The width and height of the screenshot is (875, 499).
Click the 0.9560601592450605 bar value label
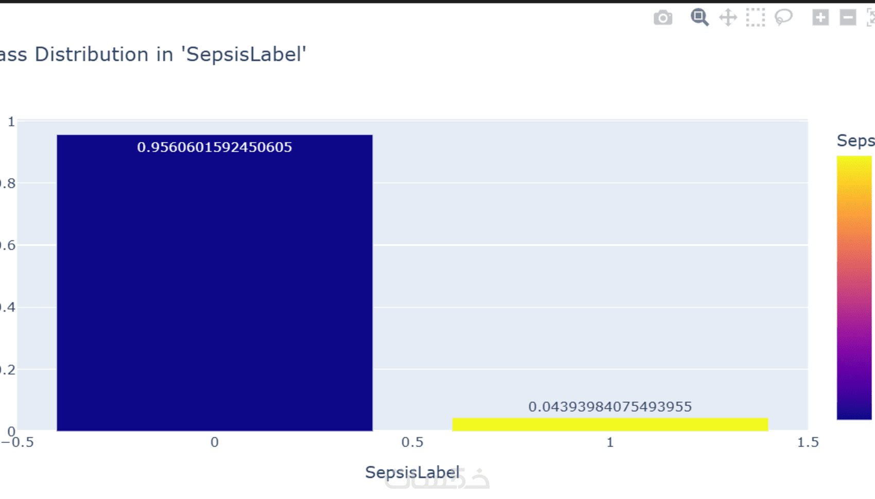214,147
